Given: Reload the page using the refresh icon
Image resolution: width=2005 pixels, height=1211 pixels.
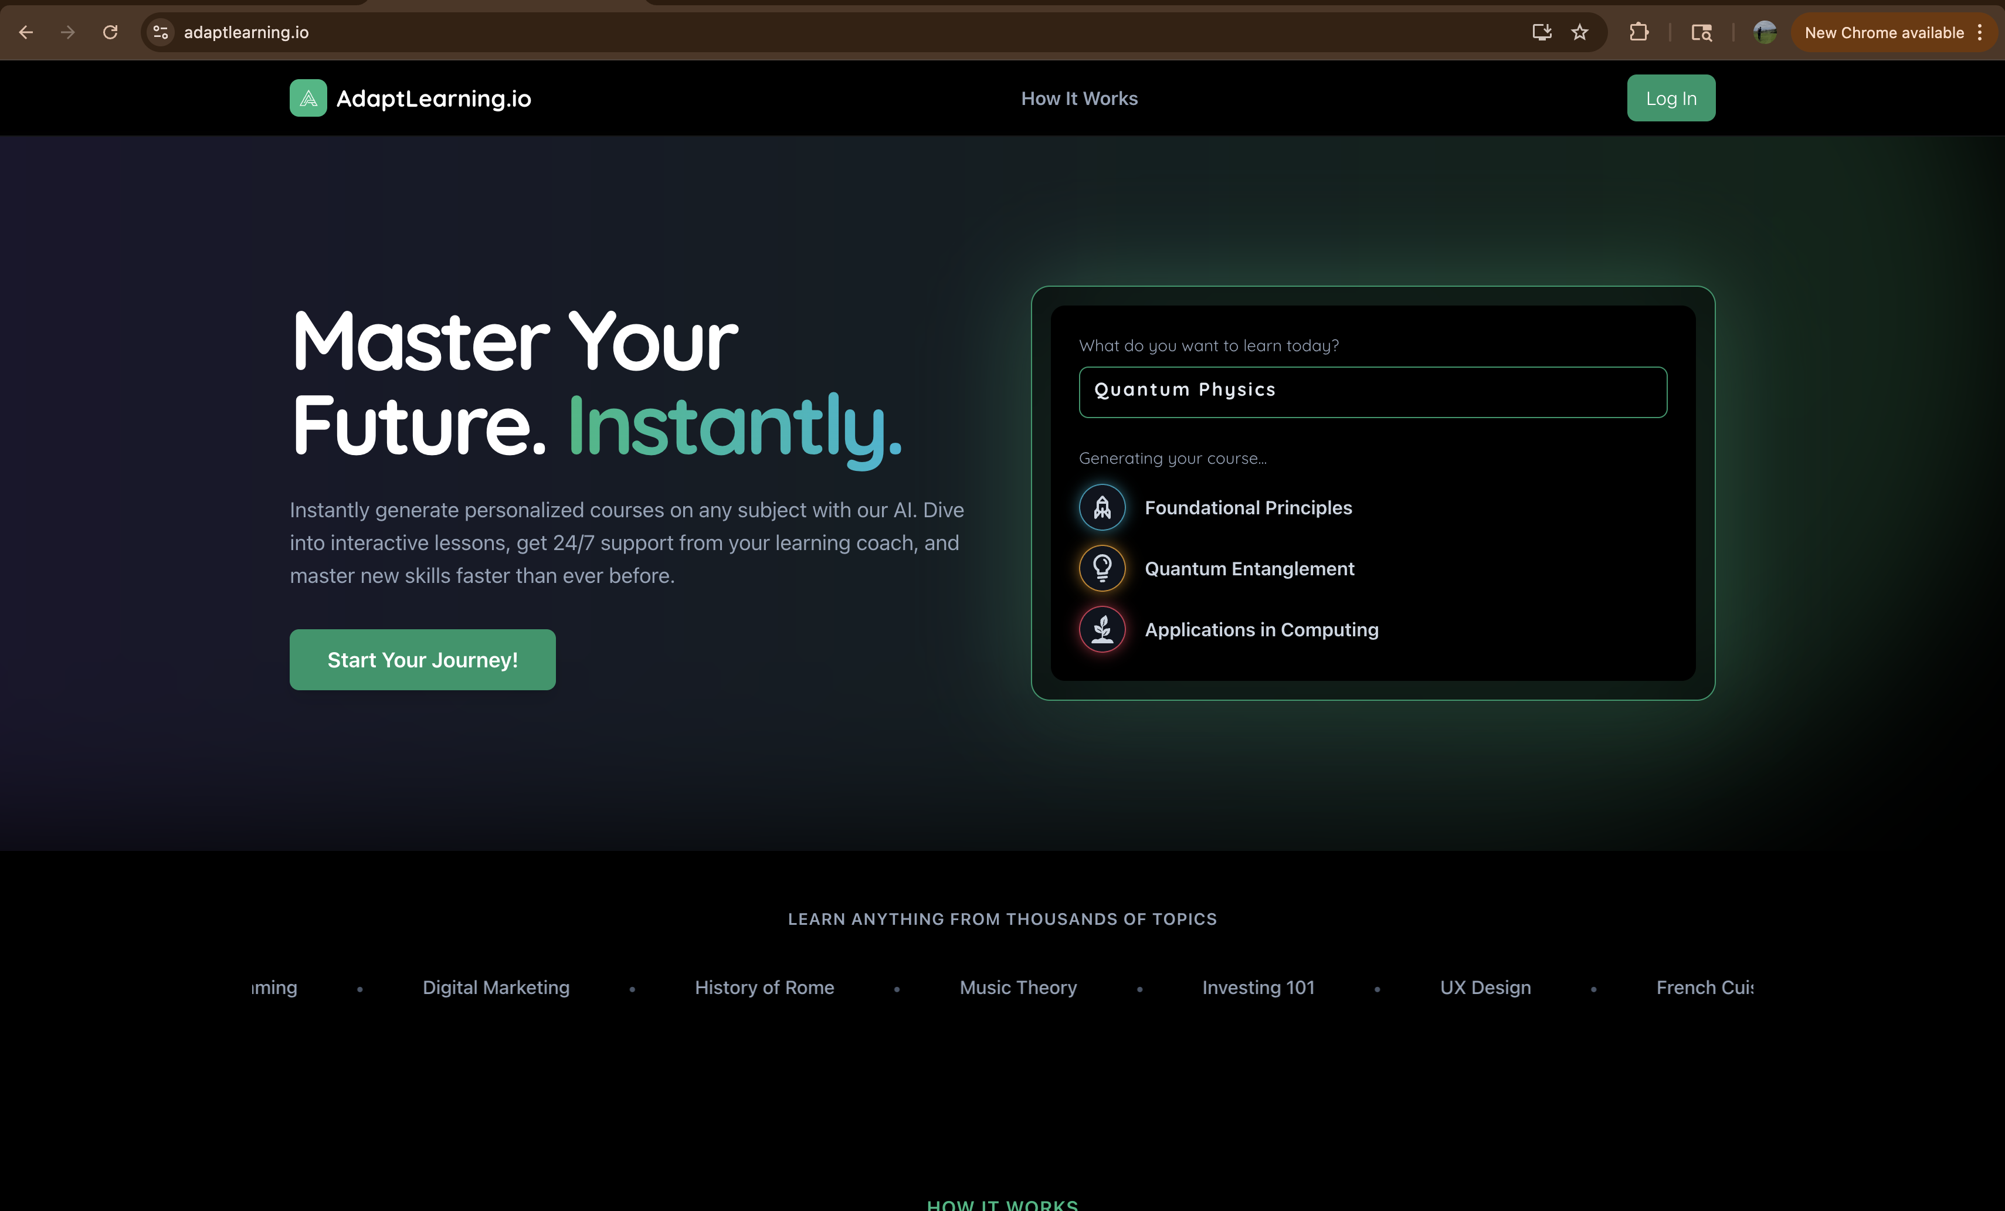Looking at the screenshot, I should tap(111, 33).
